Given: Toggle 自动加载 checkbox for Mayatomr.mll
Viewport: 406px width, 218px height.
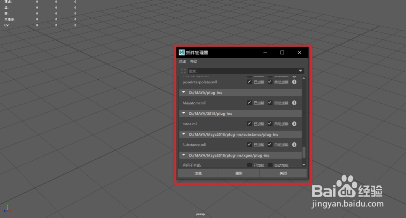Looking at the screenshot, I should click(x=270, y=103).
